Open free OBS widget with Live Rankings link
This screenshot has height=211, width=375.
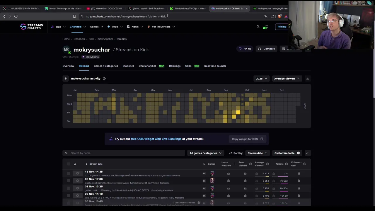pyautogui.click(x=156, y=139)
